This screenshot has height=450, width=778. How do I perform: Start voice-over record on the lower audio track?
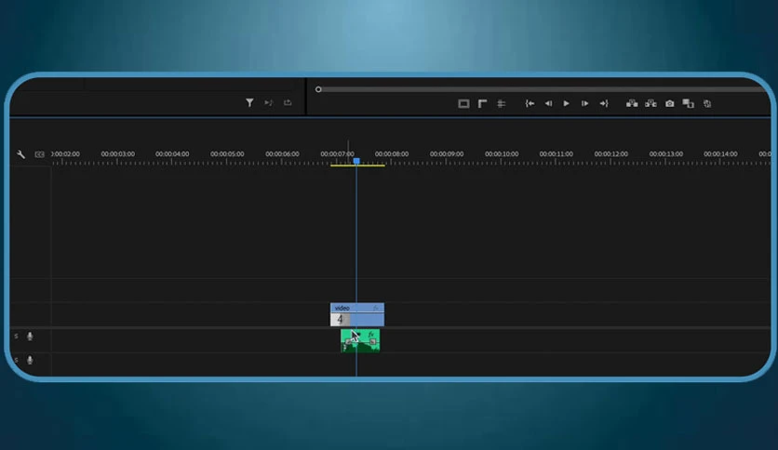(x=30, y=361)
